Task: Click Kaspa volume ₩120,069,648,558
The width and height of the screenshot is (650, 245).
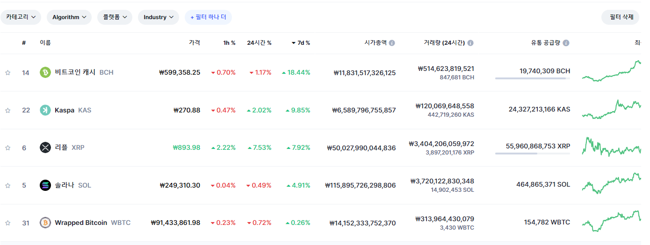Action: click(445, 106)
